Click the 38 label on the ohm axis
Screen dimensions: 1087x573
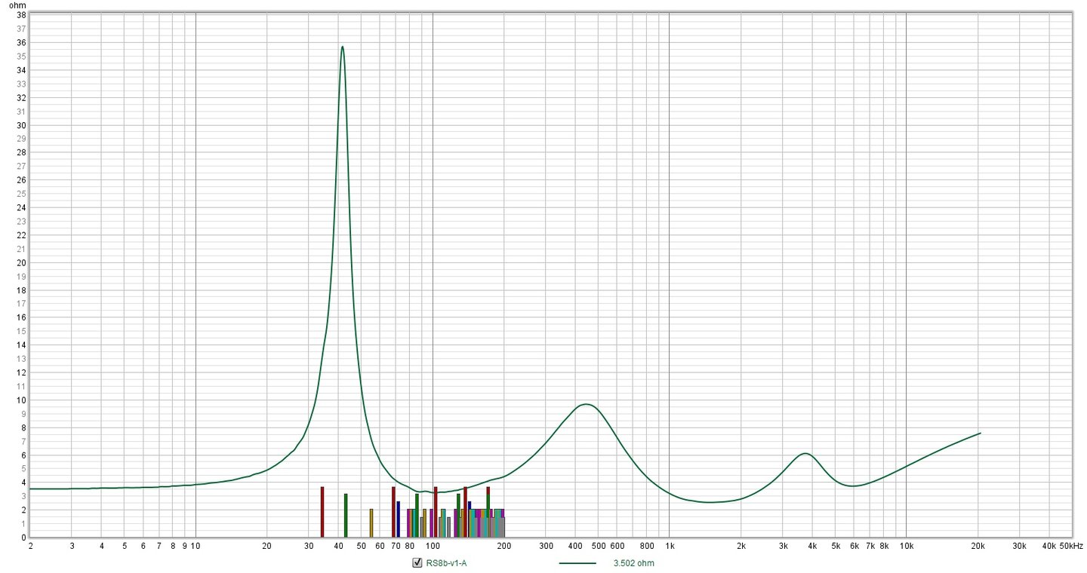click(20, 15)
